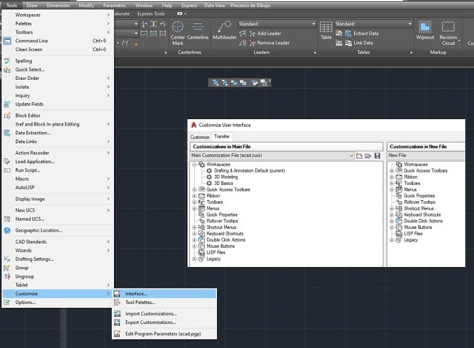Open the Standard multileader style dropdown
Screen dimensions: 474x348
pyautogui.click(x=313, y=24)
